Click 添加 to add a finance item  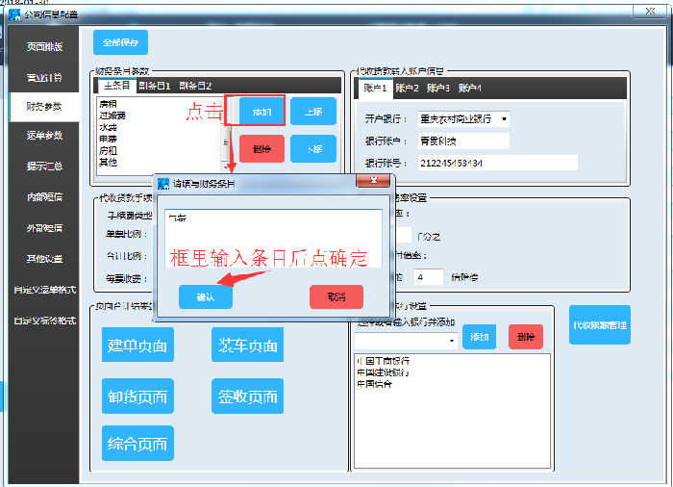(x=255, y=111)
